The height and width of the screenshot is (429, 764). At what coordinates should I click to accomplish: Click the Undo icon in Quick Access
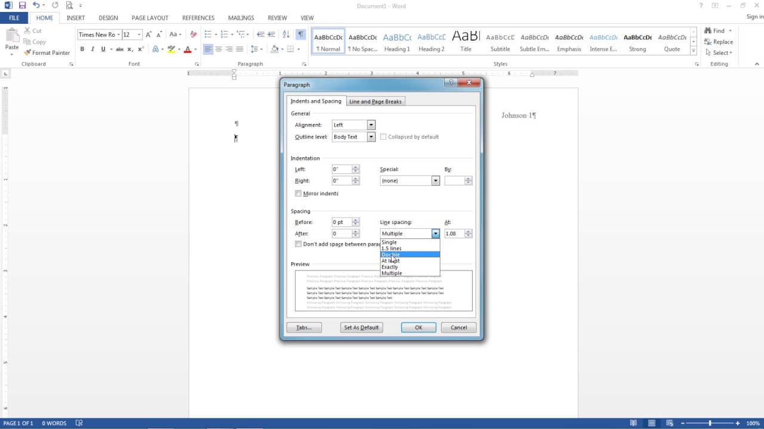[x=36, y=5]
